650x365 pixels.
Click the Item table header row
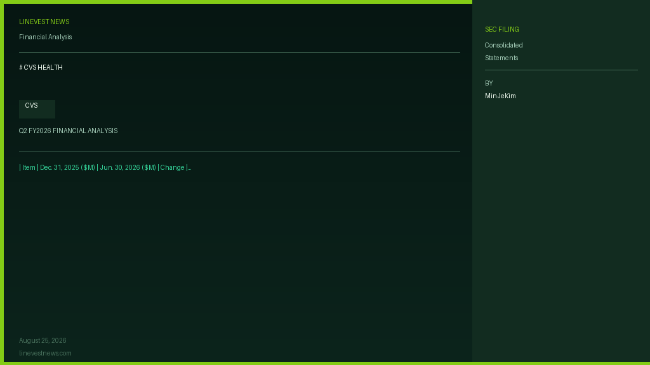[105, 167]
